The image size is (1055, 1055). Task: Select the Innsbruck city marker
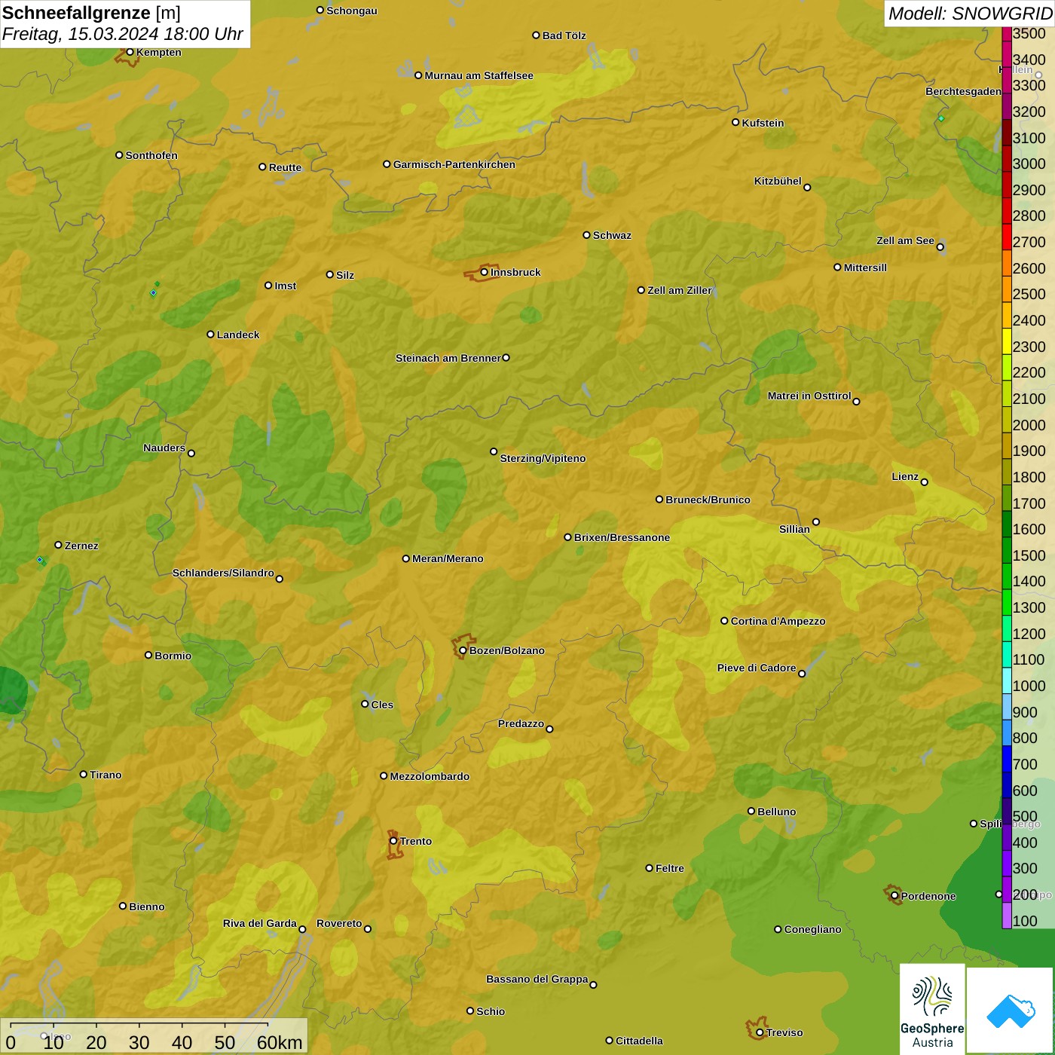pyautogui.click(x=485, y=272)
